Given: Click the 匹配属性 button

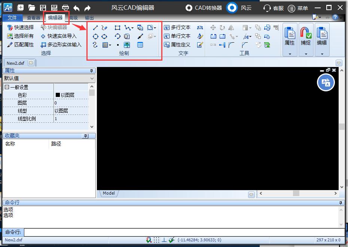Looking at the screenshot, I should tap(21, 45).
